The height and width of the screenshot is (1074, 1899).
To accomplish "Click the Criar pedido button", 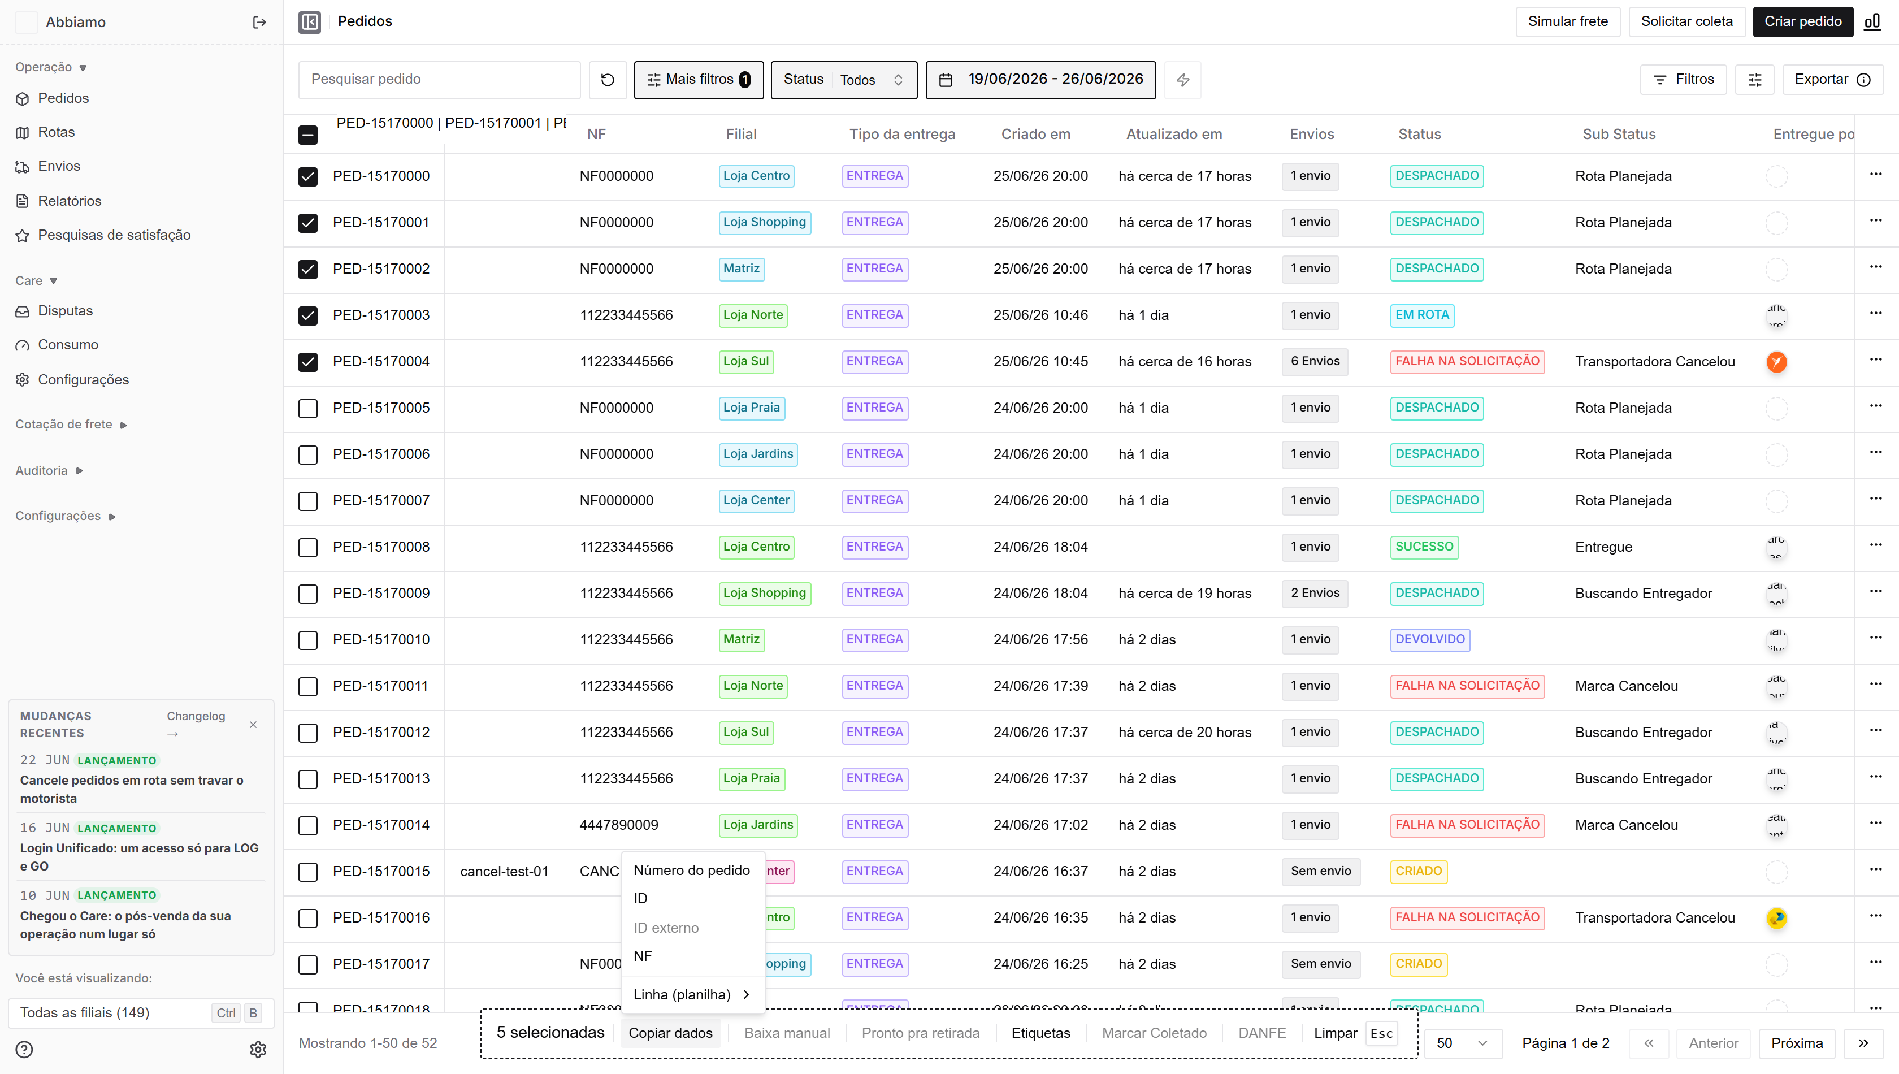I will click(x=1803, y=21).
